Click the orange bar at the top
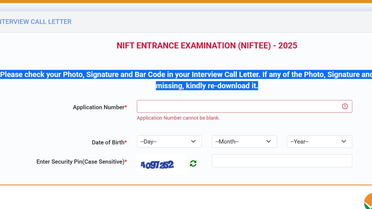Viewport: 372px width, 209px height. tap(186, 2)
